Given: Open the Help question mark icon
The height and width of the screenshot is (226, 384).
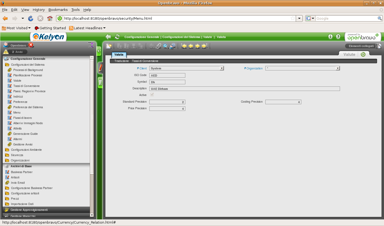Looking at the screenshot, I should click(x=338, y=37).
